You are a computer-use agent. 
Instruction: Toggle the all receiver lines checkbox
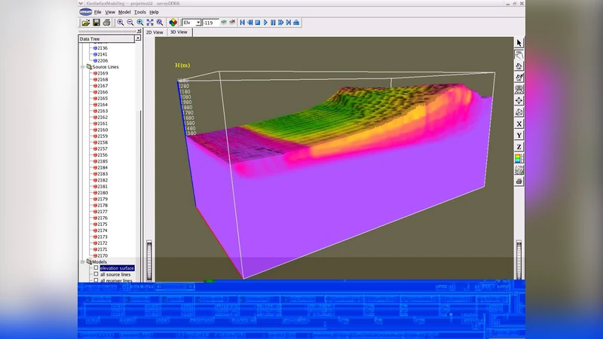96,282
